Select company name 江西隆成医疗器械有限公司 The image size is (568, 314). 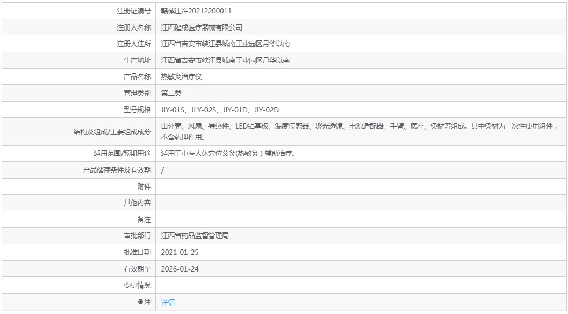(202, 27)
